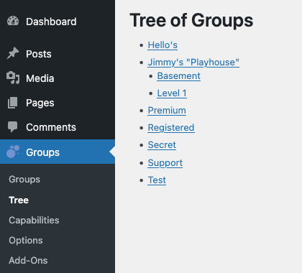The height and width of the screenshot is (273, 302).
Task: Click the Media camera and music icon
Action: click(x=13, y=78)
